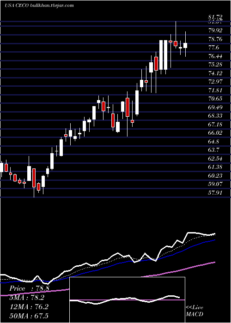Click the 57.91 price axis label

click(x=215, y=193)
